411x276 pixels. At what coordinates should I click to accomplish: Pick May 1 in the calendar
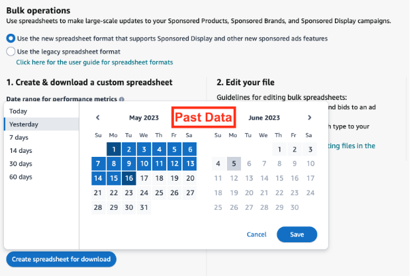point(114,149)
